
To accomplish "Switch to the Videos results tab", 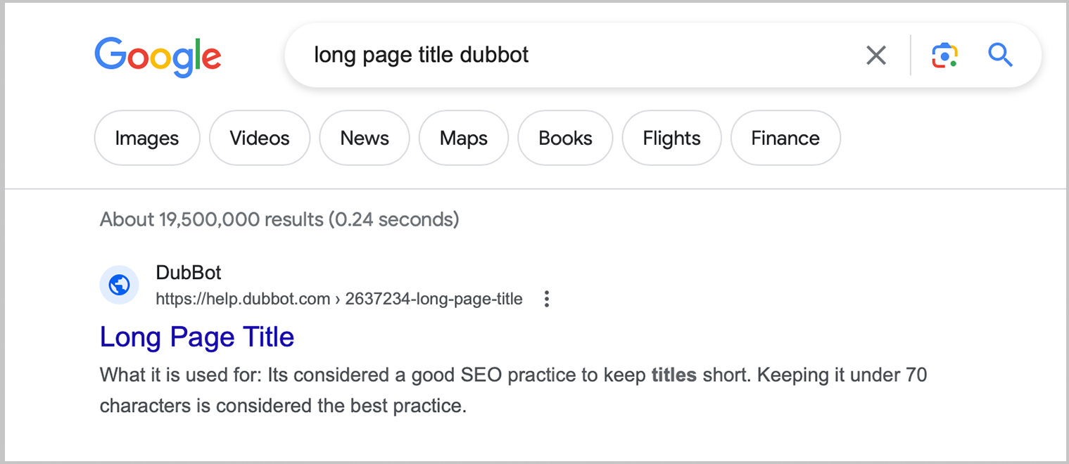I will click(259, 138).
